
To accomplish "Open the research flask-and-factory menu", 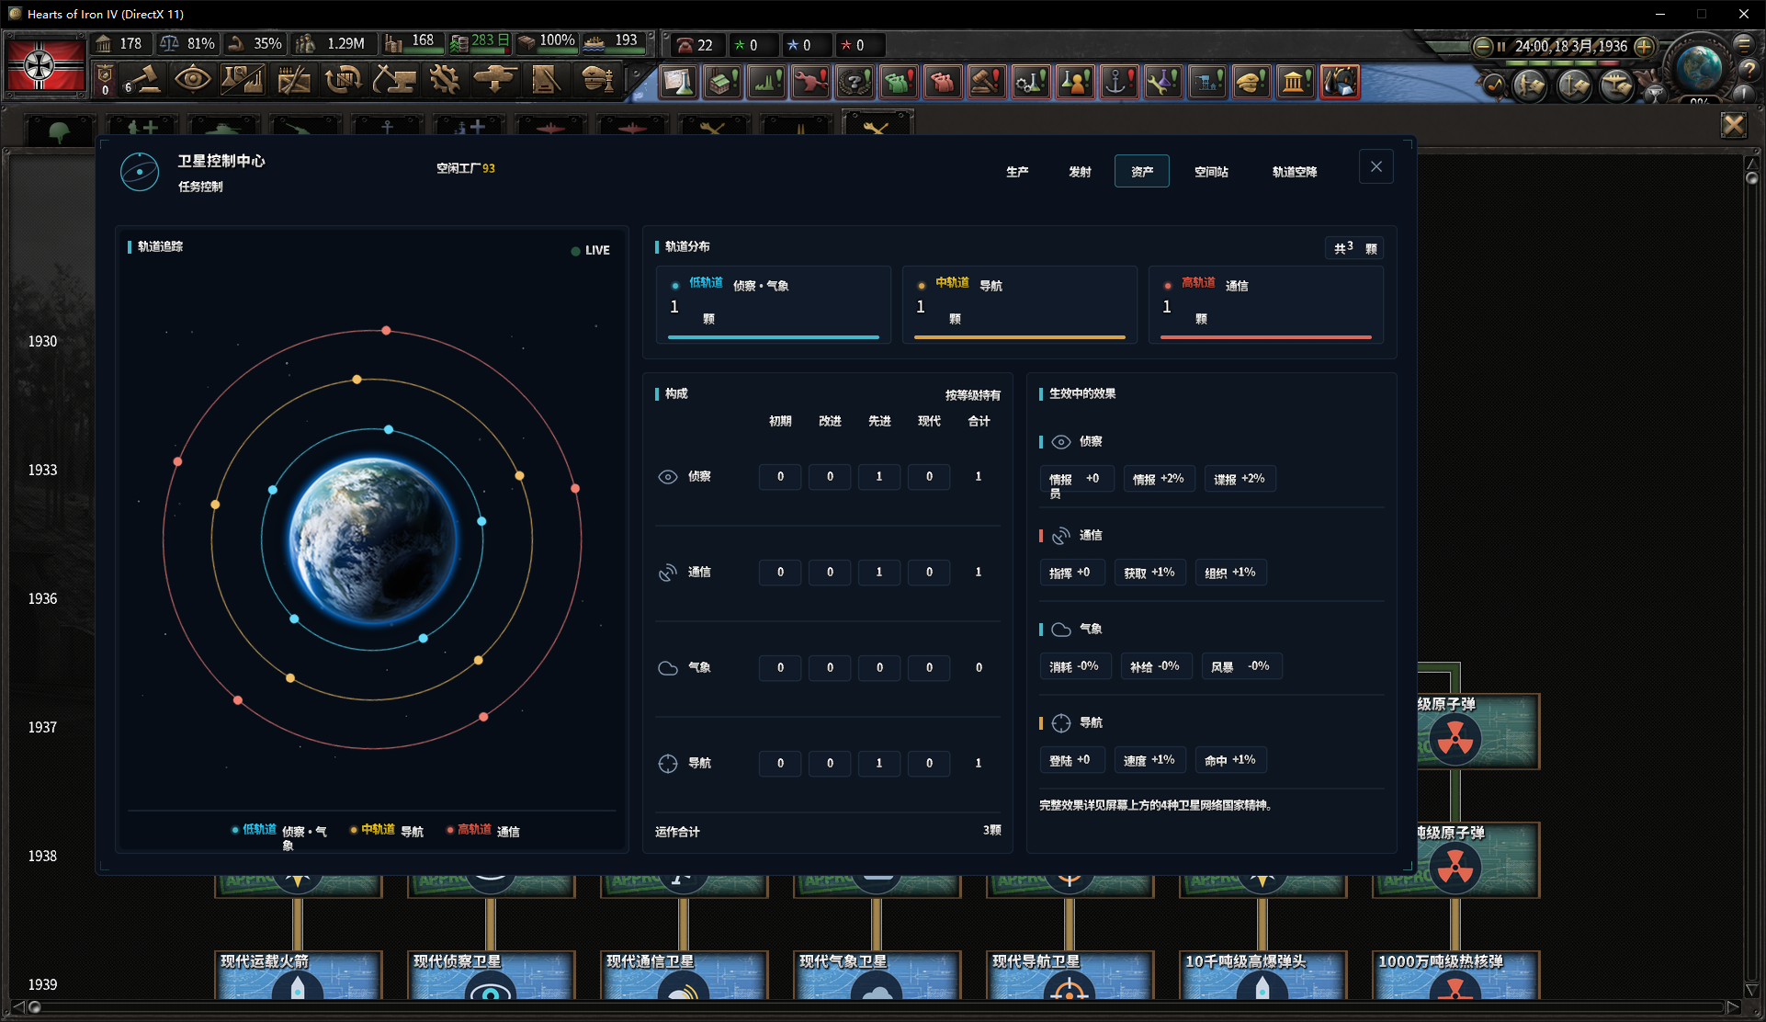I will click(x=243, y=80).
